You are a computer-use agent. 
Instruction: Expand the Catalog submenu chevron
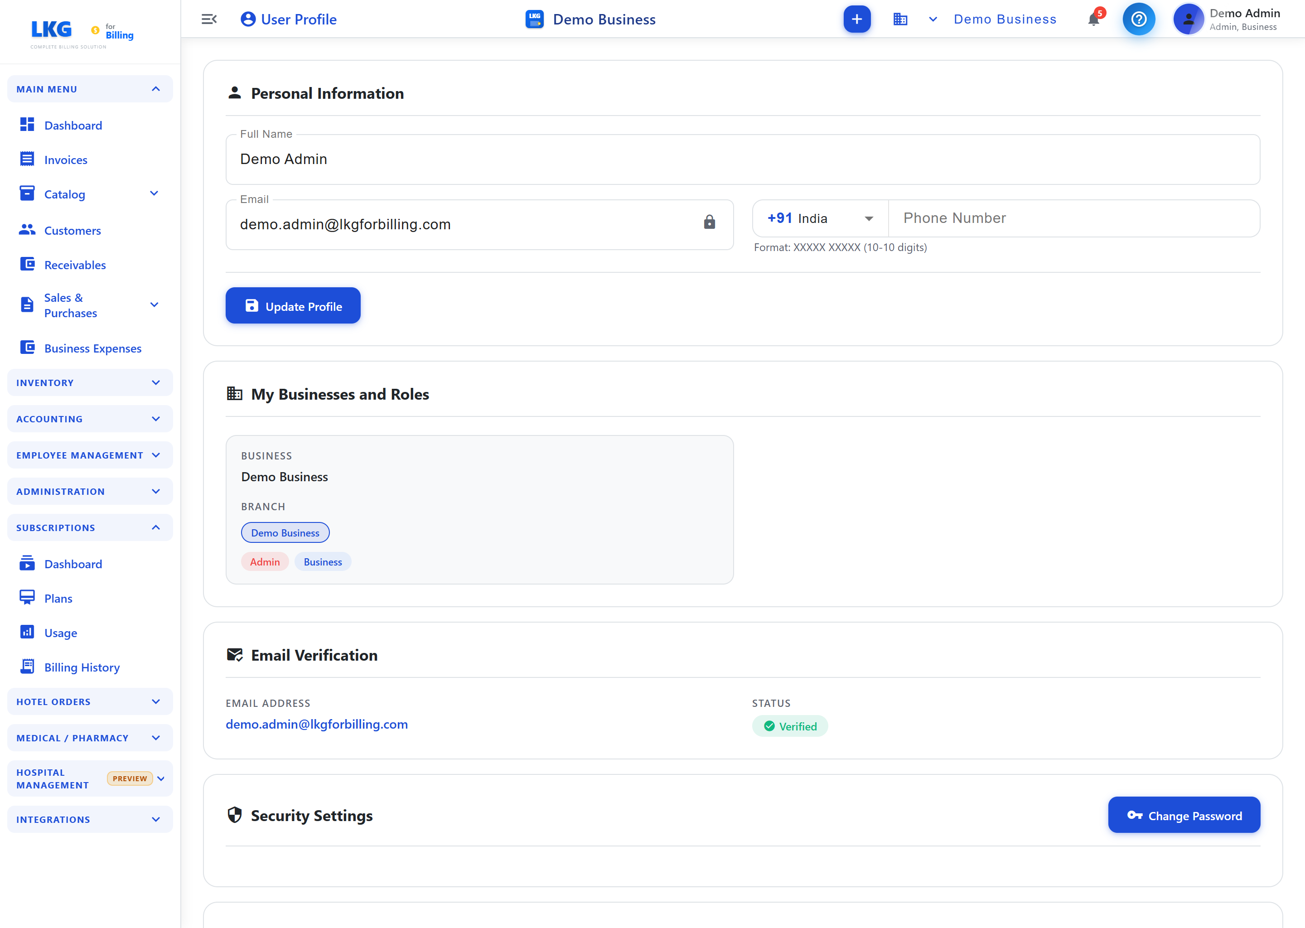point(154,194)
